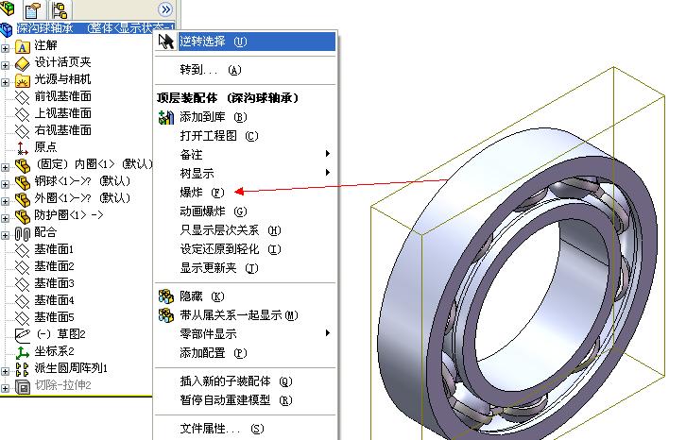Expand the 设计活页夹 tree node

pos(5,65)
